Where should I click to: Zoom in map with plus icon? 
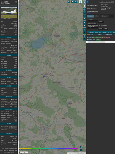pyautogui.click(x=81, y=147)
